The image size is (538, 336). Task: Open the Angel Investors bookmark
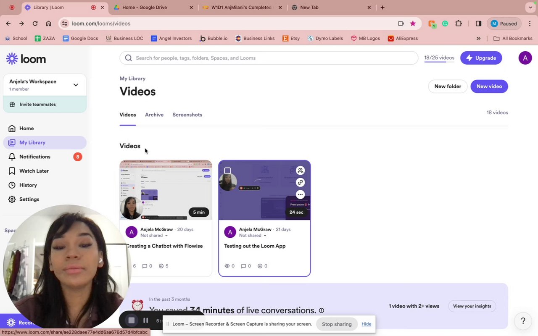pos(171,38)
